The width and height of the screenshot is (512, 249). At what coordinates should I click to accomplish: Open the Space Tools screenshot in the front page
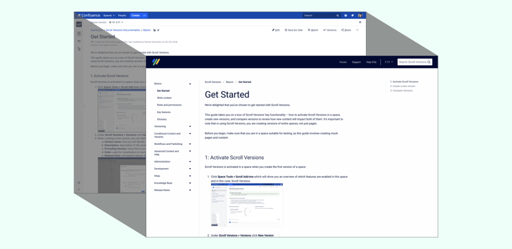pyautogui.click(x=247, y=205)
